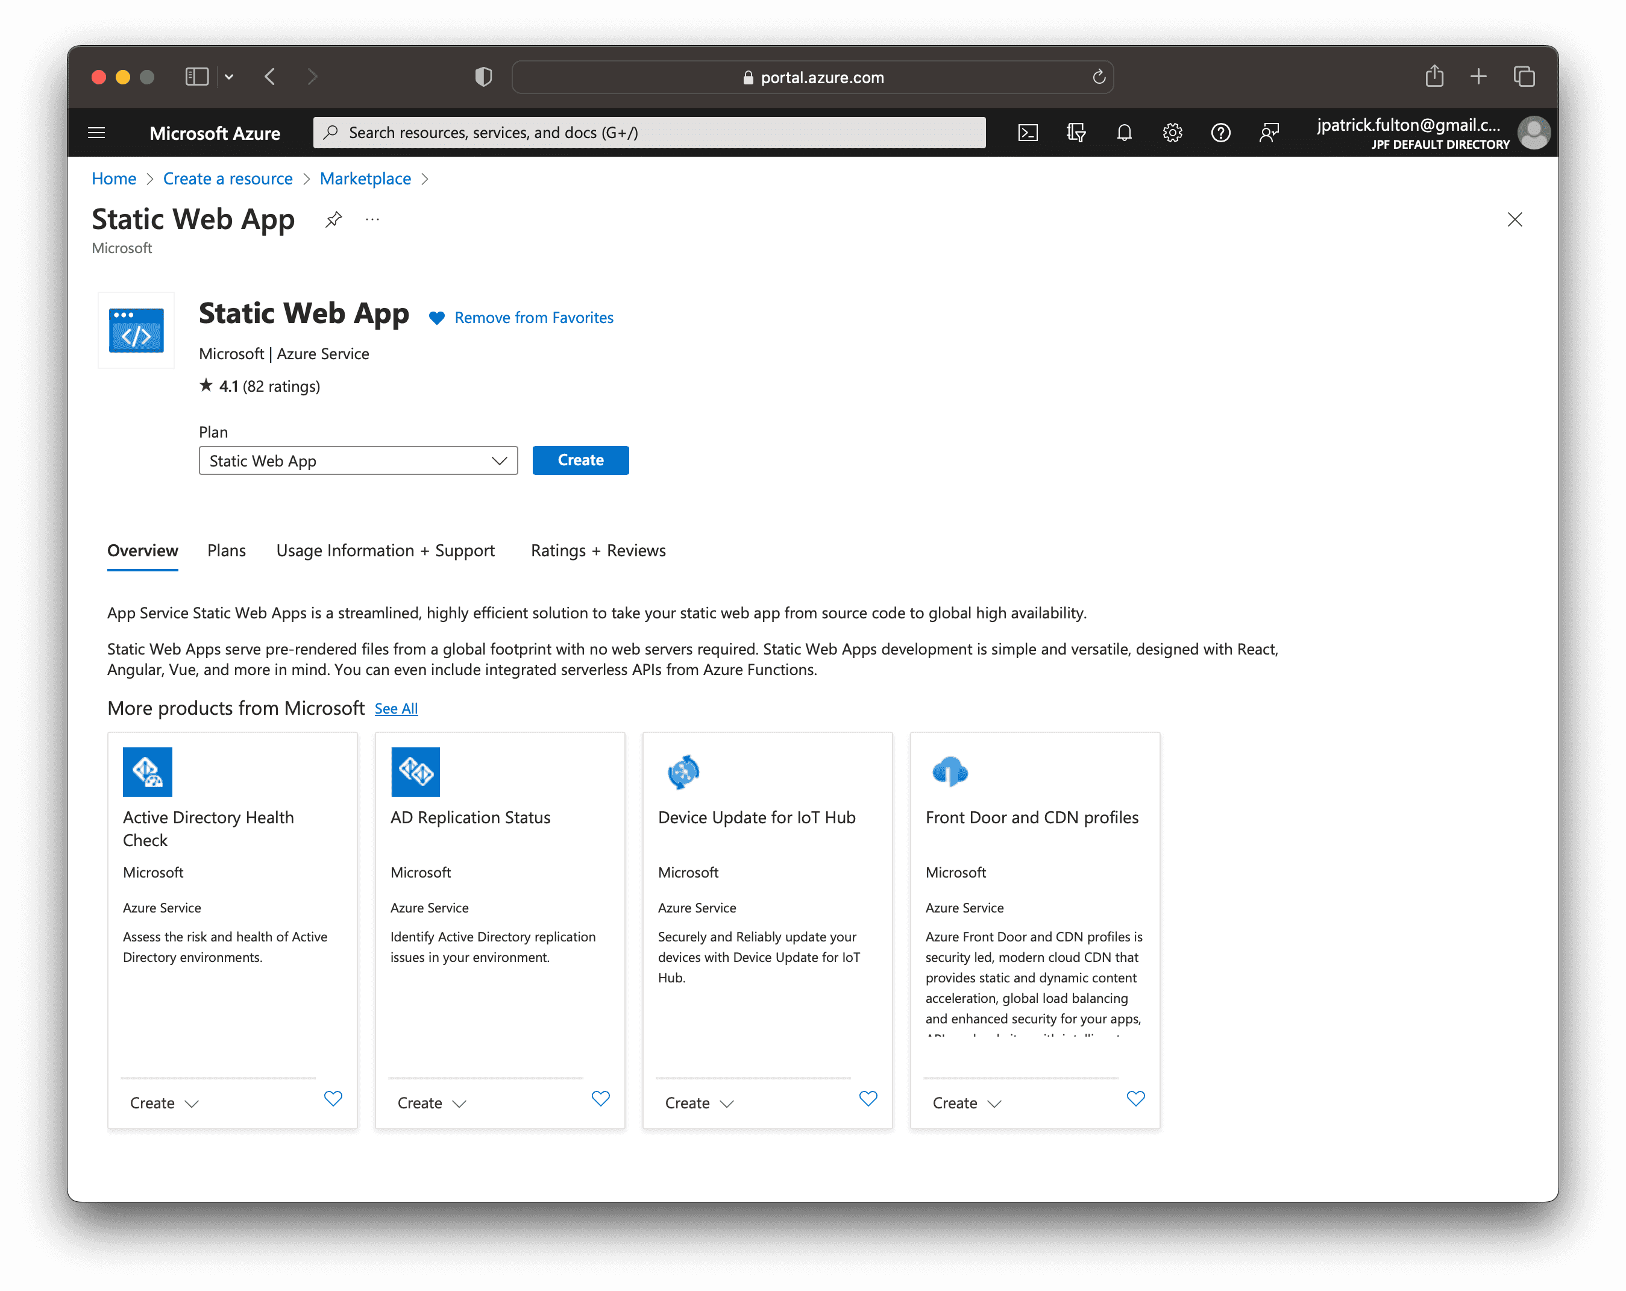Open See All Microsoft products link
This screenshot has height=1291, width=1626.
(x=396, y=709)
